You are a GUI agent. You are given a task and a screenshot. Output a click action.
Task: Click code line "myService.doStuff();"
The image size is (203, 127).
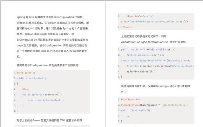tap(140, 72)
